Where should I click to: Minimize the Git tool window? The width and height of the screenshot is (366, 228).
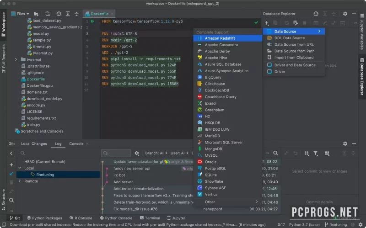click(354, 143)
